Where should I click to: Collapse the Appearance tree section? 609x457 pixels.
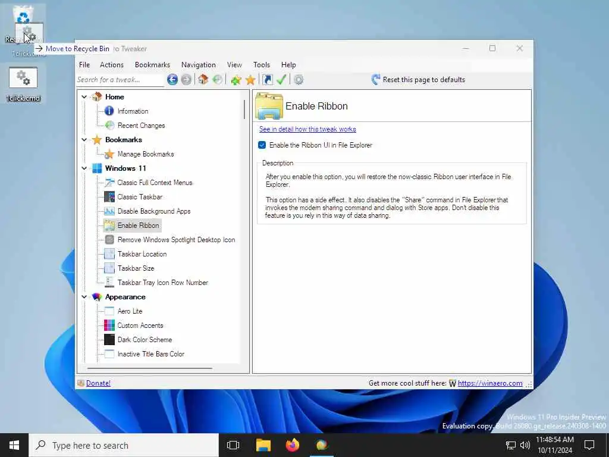[x=84, y=297]
